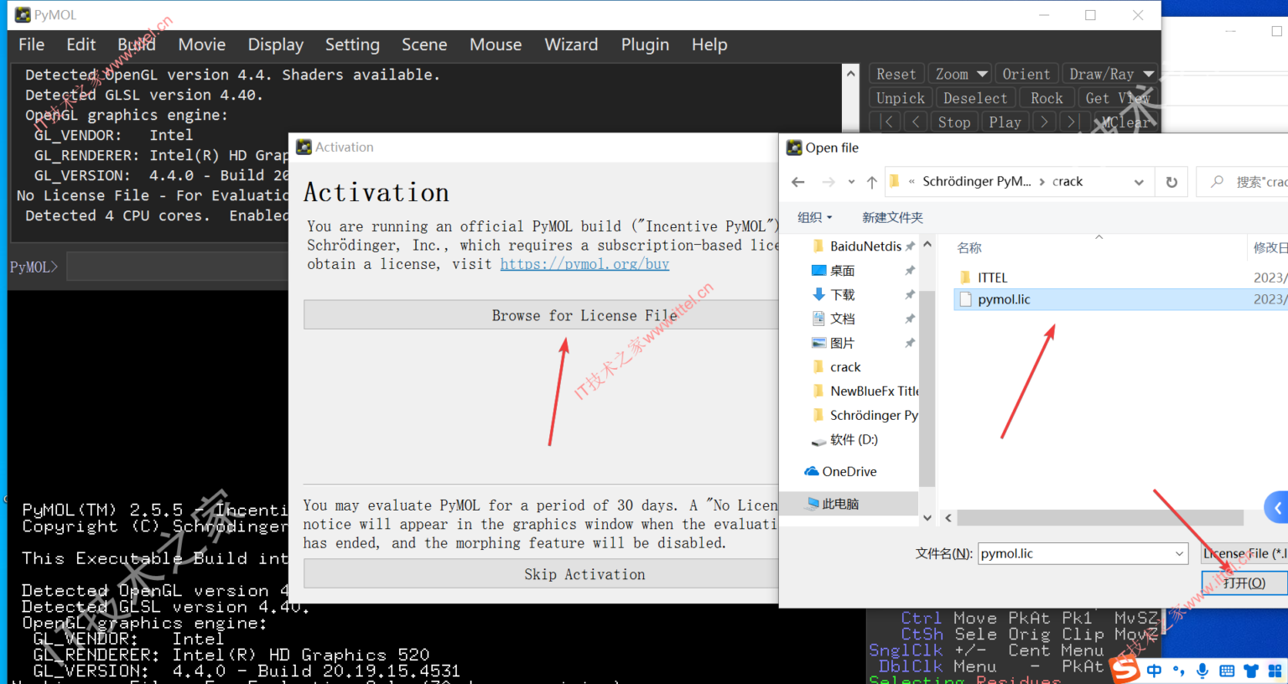Select the pymol.lic file in list
Image resolution: width=1288 pixels, height=684 pixels.
click(x=1004, y=299)
